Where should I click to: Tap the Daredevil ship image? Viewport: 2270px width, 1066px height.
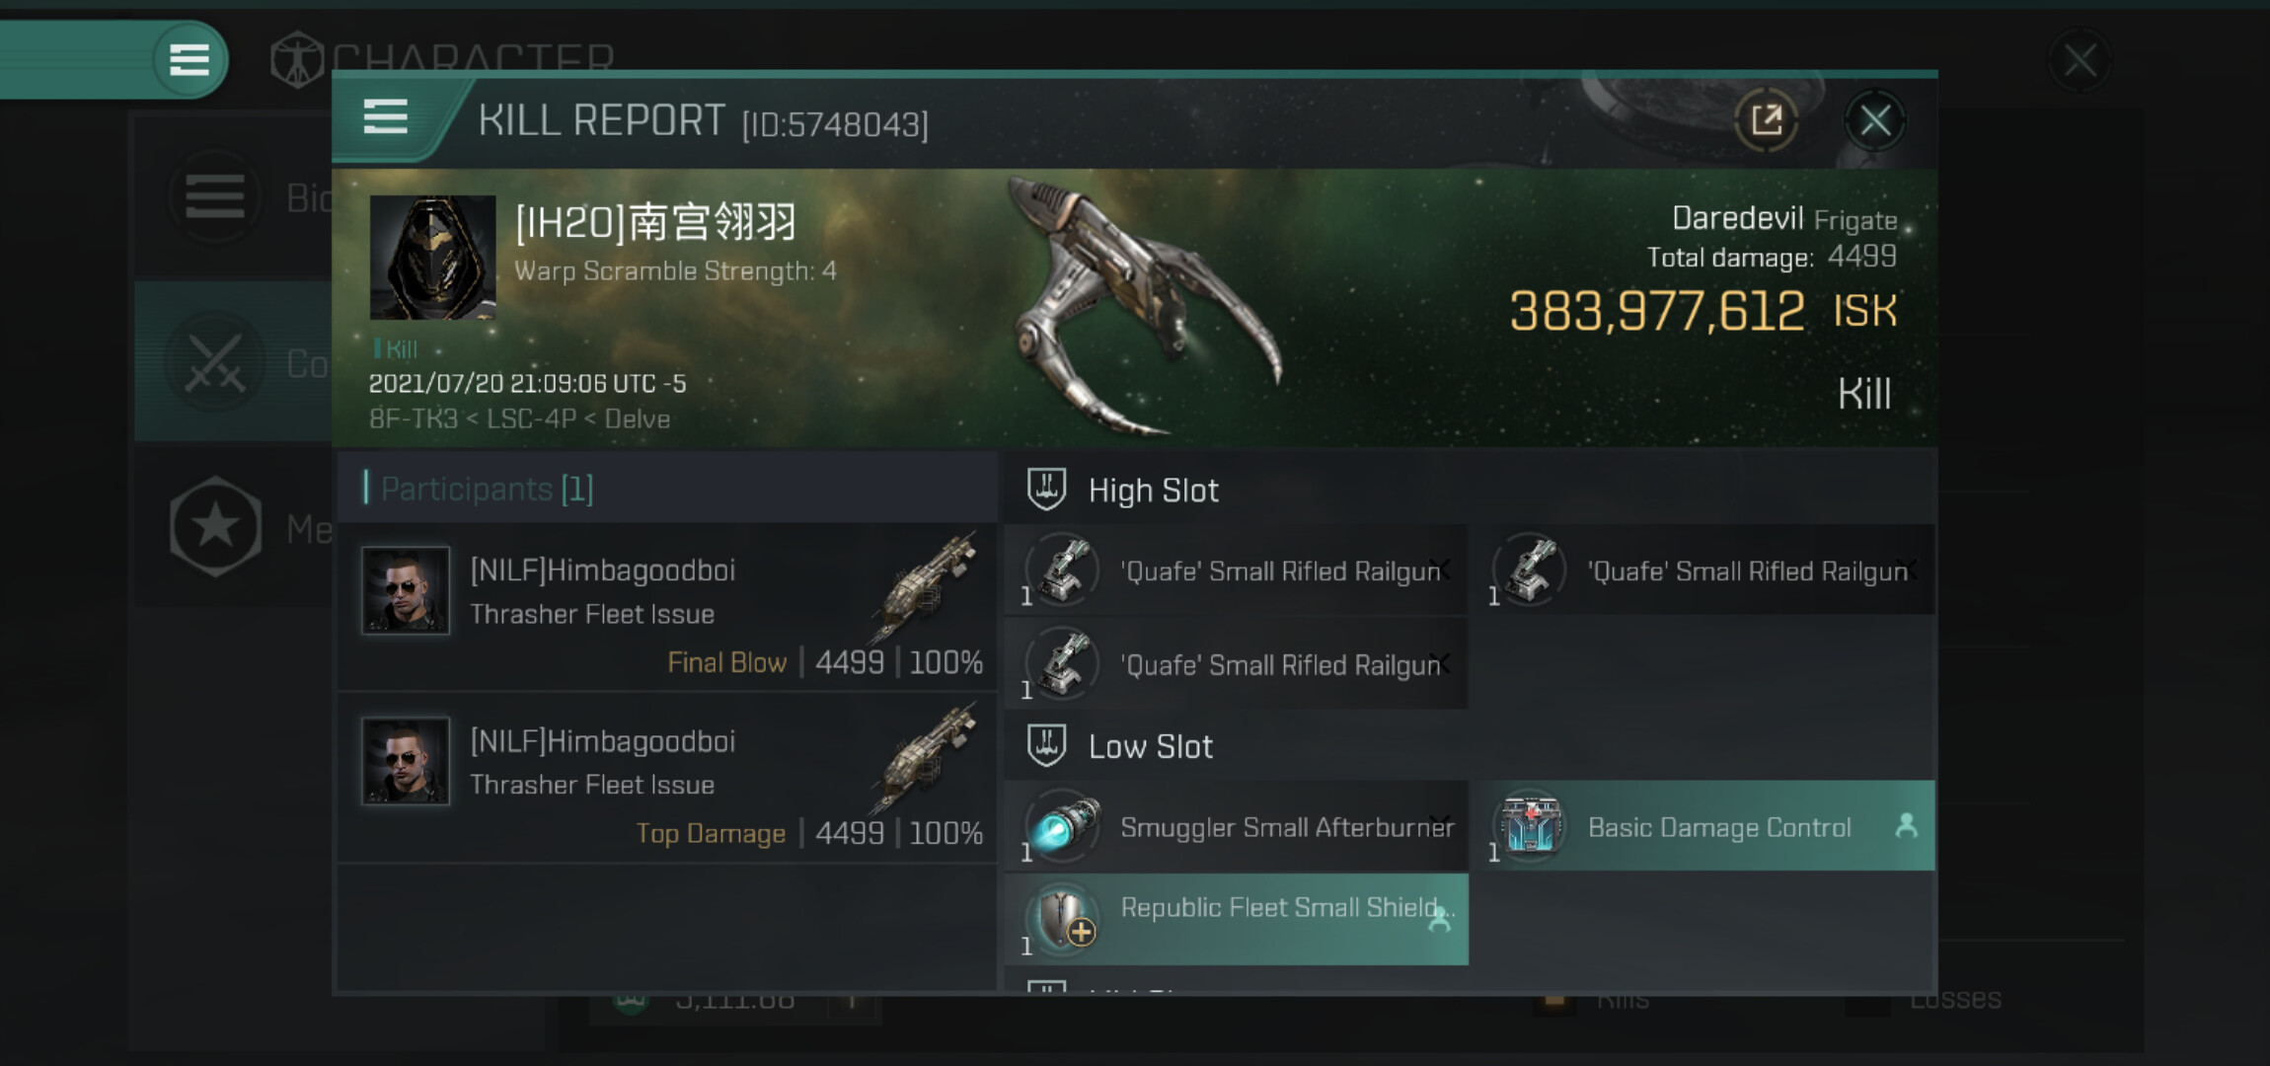1145,306
